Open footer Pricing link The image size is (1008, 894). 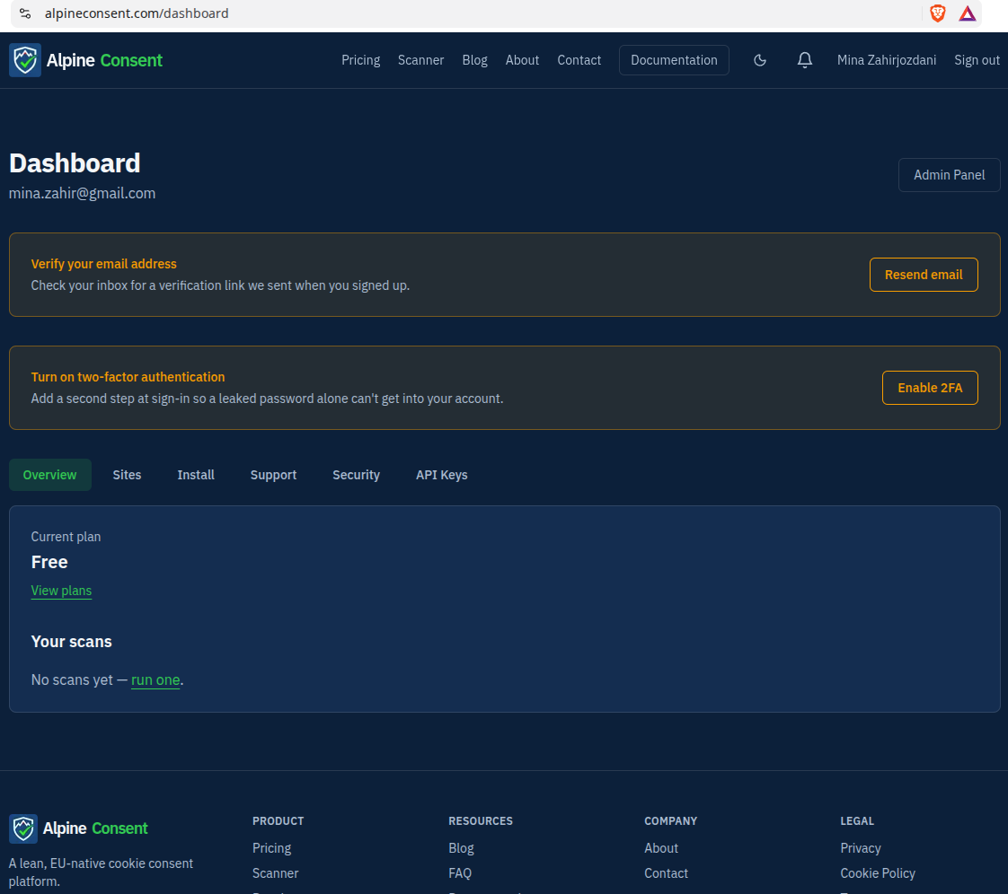(x=271, y=848)
